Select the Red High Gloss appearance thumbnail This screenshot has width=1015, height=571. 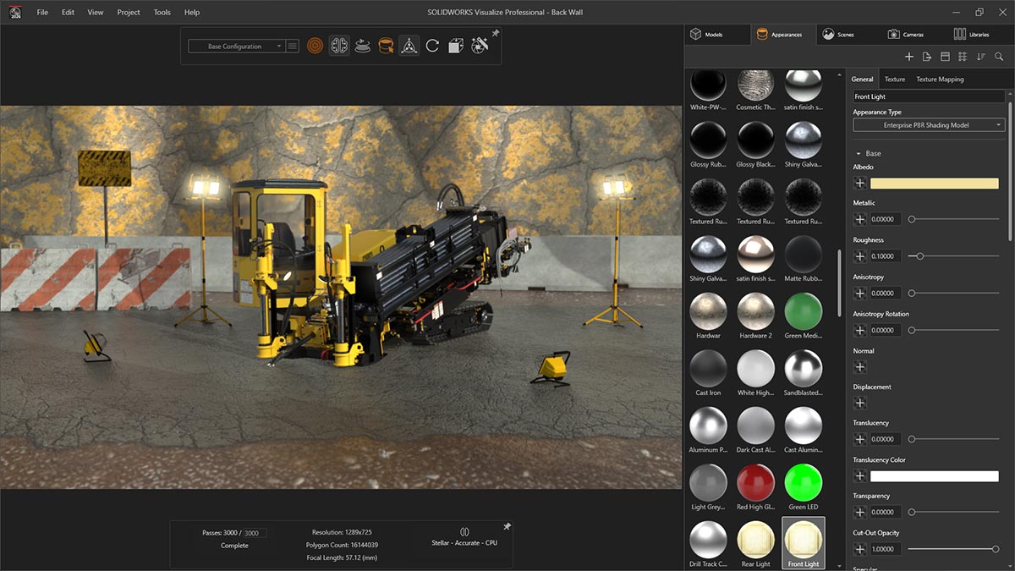coord(755,482)
